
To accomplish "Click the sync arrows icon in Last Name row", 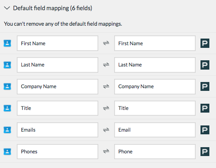I will (106, 65).
